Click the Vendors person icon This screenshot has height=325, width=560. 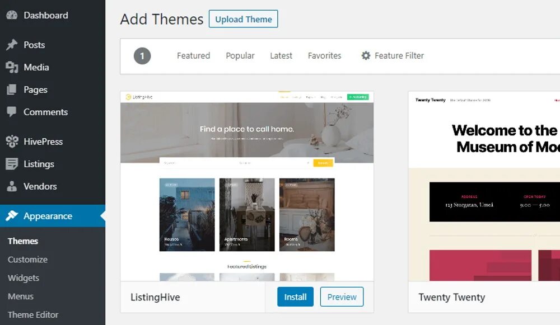point(12,186)
